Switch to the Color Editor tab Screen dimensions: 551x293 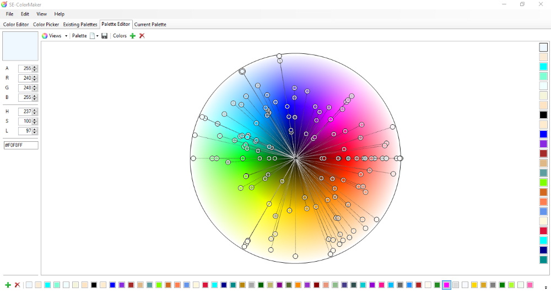[16, 25]
